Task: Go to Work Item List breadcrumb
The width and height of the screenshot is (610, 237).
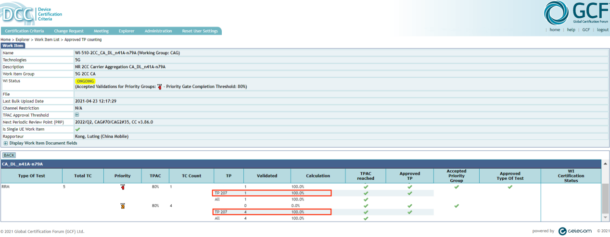Action: click(x=48, y=39)
